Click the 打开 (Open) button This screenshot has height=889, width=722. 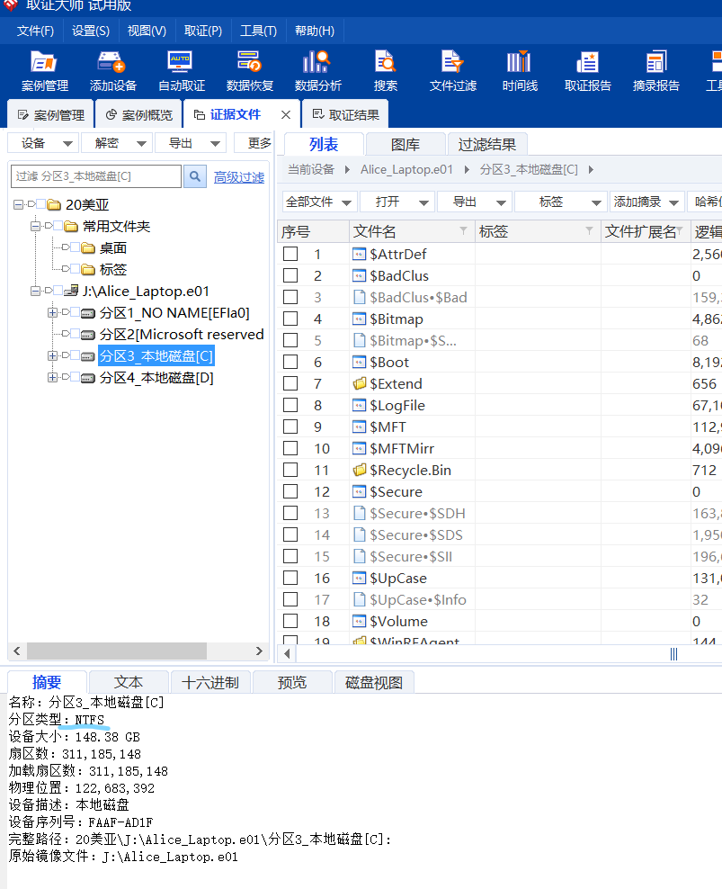point(397,202)
